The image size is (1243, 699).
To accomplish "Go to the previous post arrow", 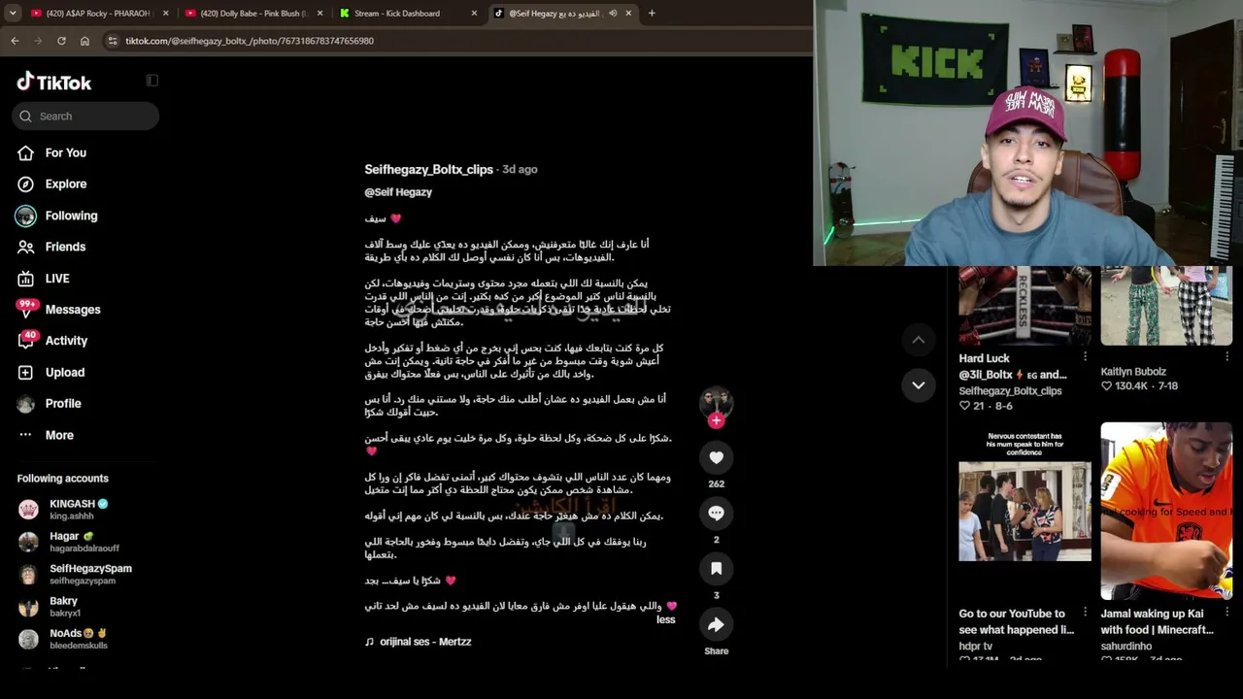I will point(918,340).
